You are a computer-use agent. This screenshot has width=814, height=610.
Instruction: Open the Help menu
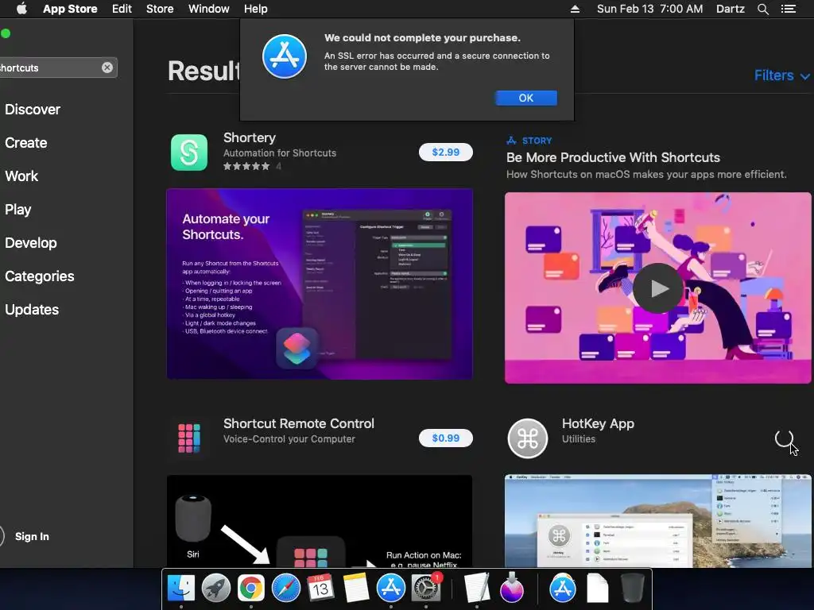click(x=255, y=9)
